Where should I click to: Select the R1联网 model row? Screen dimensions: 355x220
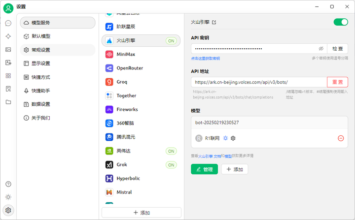click(x=269, y=138)
